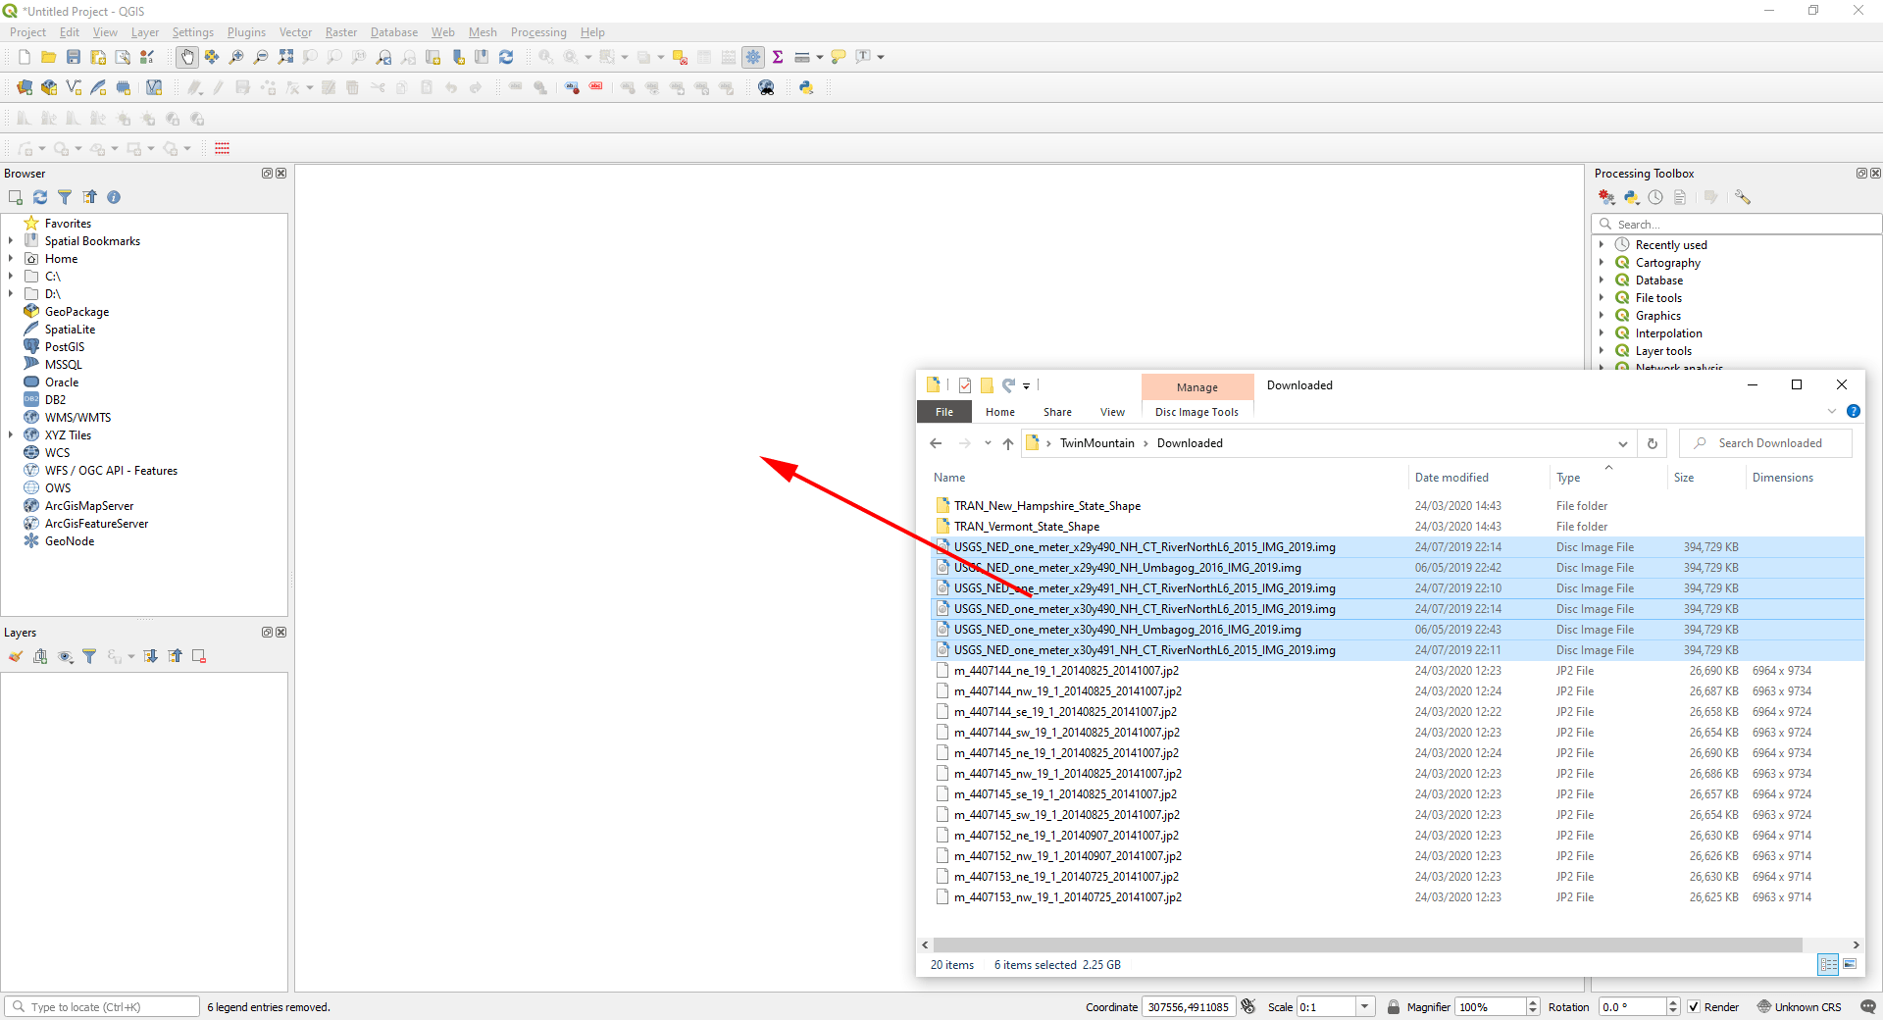This screenshot has height=1020, width=1883.
Task: Refresh the Downloaded folder in Explorer
Action: coord(1653,443)
